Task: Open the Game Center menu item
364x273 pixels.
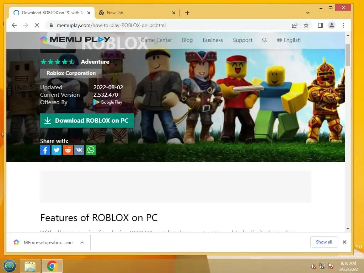Action: (x=156, y=40)
